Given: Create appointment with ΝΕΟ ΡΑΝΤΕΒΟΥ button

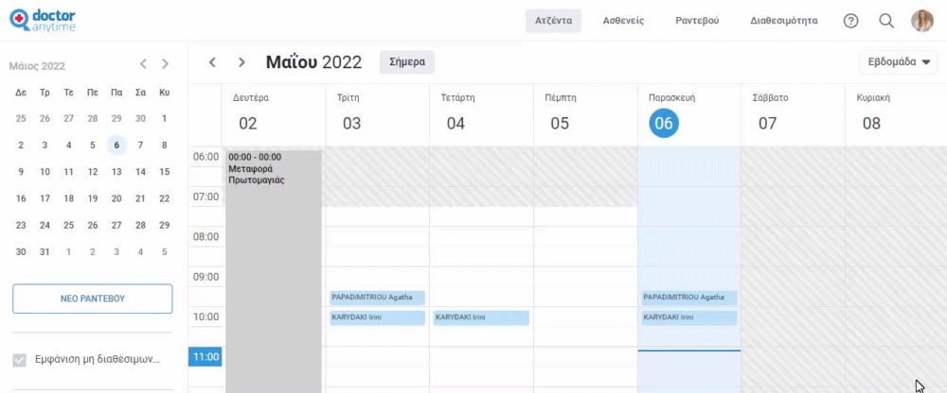Looking at the screenshot, I should click(93, 299).
